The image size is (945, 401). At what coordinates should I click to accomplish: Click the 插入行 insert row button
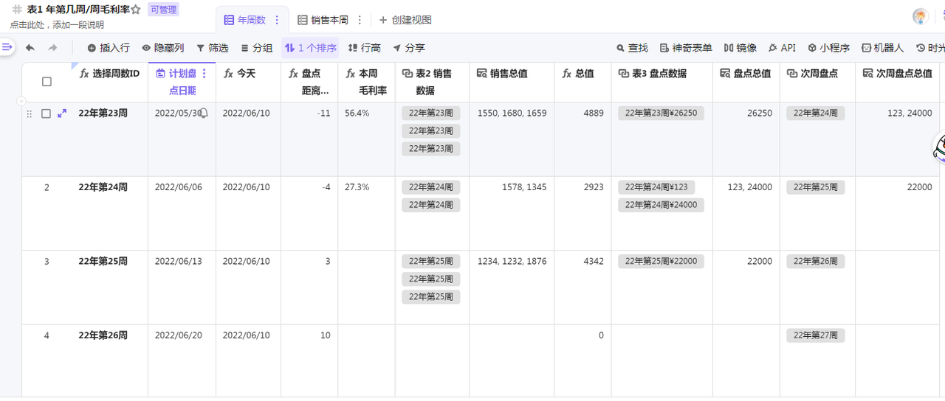109,48
